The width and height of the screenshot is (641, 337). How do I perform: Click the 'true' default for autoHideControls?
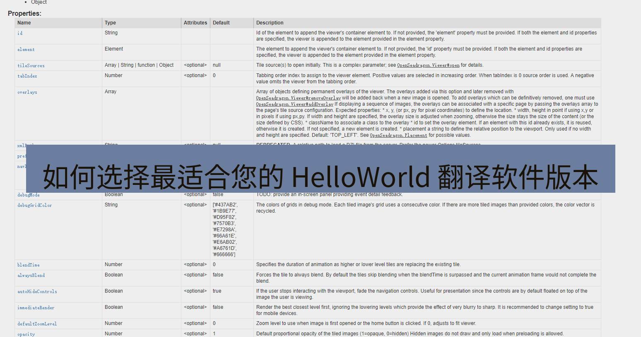[217, 291]
